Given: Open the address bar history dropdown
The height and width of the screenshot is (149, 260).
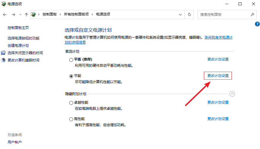Looking at the screenshot, I should pyautogui.click(x=180, y=14).
